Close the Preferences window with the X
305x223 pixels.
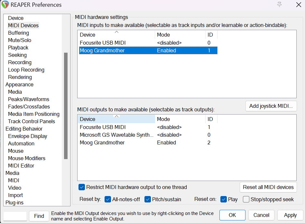point(299,5)
